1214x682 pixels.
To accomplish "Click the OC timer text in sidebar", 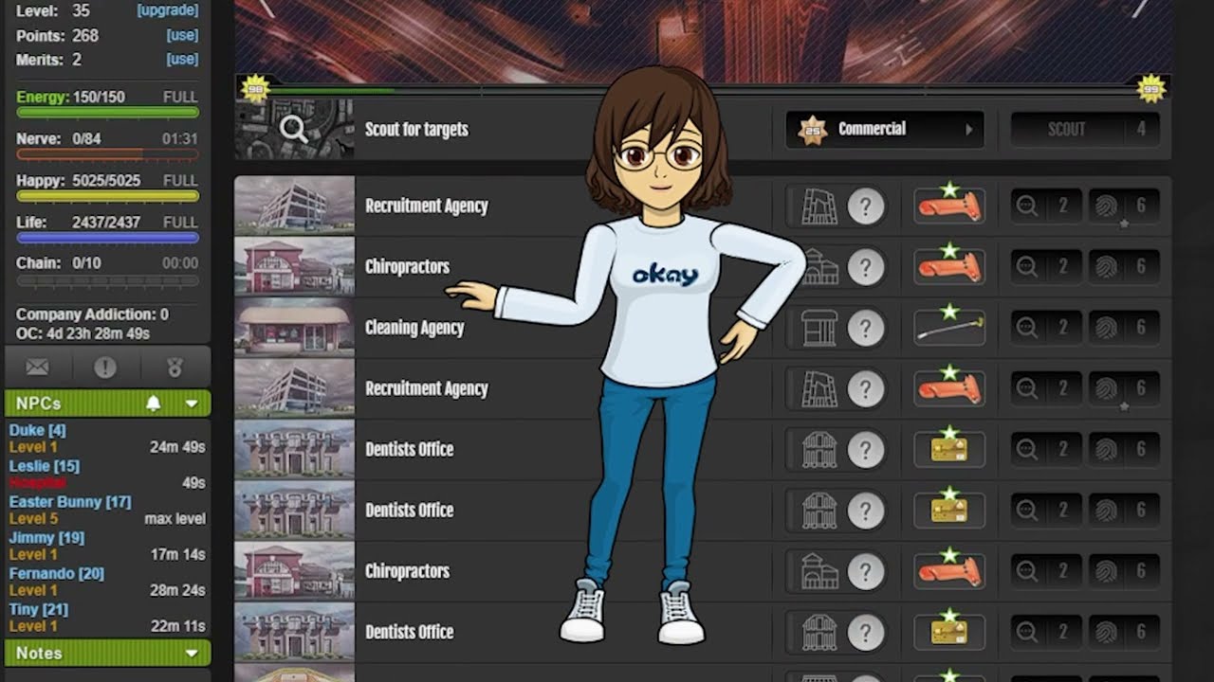I will pyautogui.click(x=83, y=333).
